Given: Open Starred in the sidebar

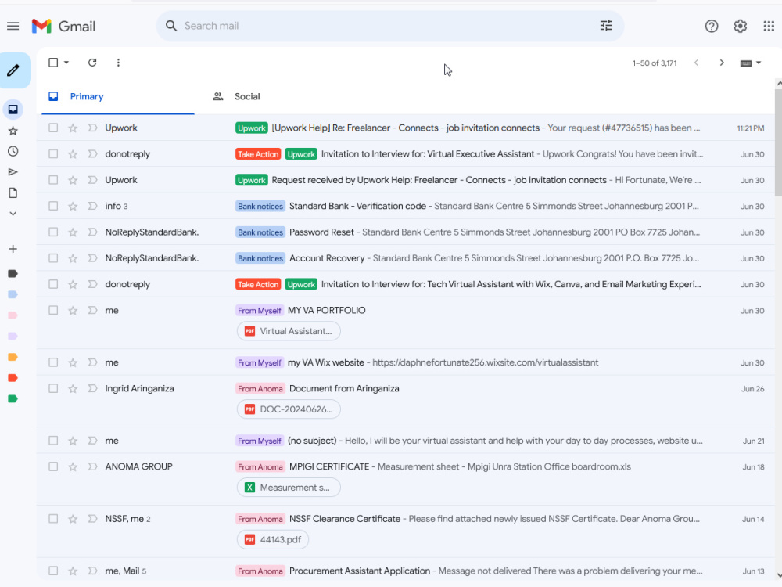Looking at the screenshot, I should [13, 131].
